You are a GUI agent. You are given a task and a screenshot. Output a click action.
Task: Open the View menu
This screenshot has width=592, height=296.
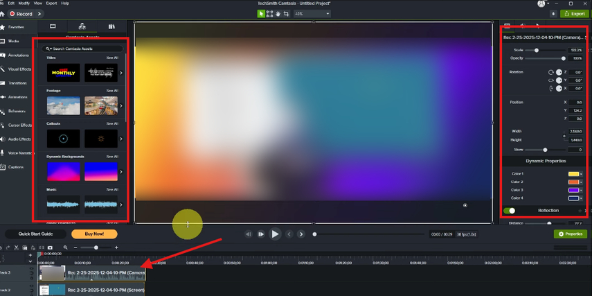tap(38, 3)
